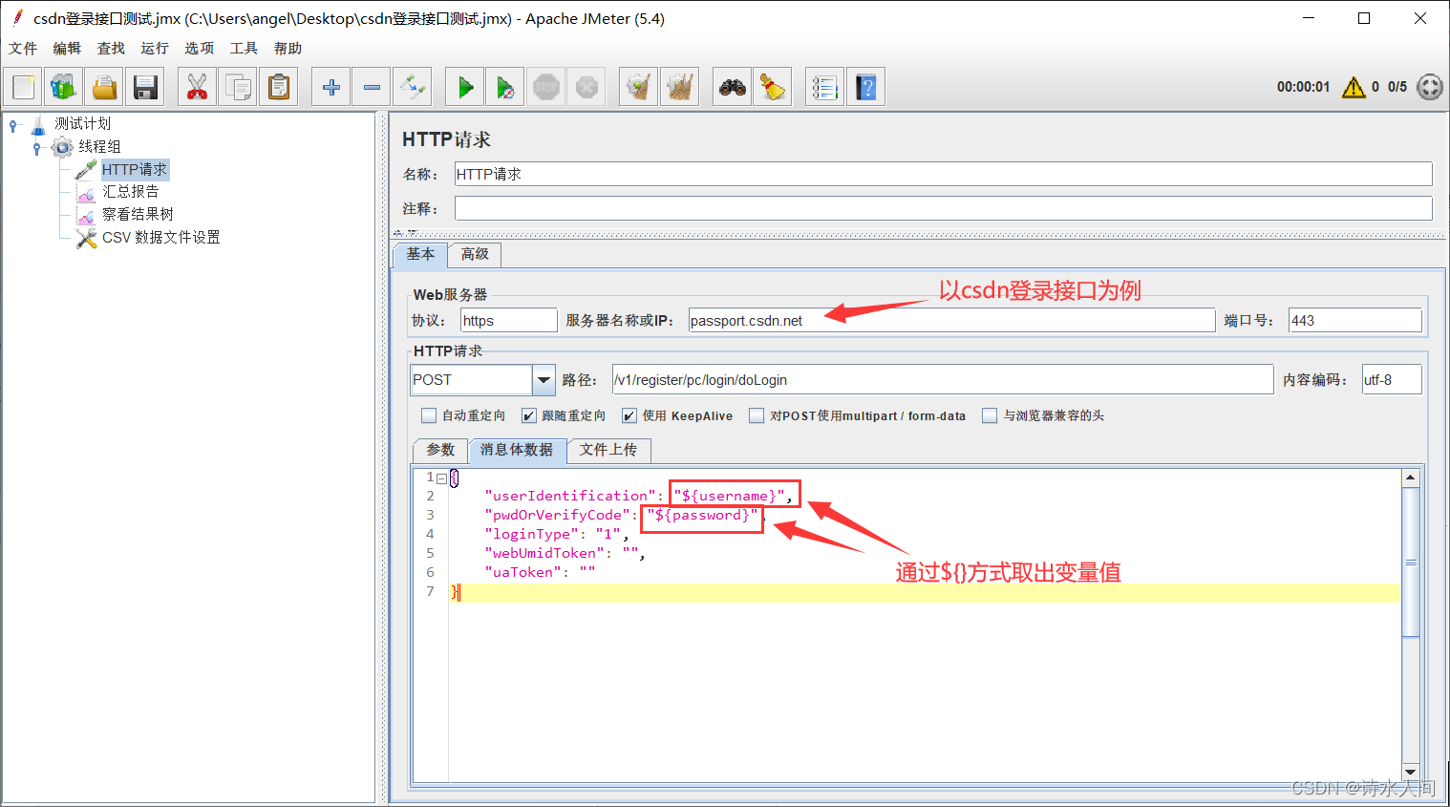Switch to the 参数 tab

tap(440, 450)
